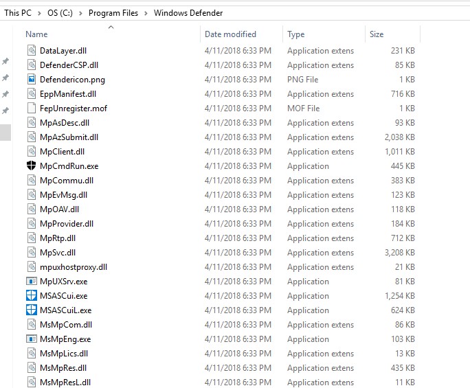Select the file name MSASCui.exe

click(x=63, y=296)
